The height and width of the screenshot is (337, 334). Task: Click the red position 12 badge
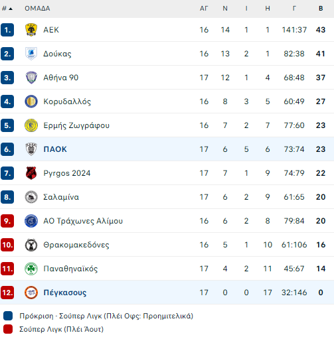pos(7,293)
